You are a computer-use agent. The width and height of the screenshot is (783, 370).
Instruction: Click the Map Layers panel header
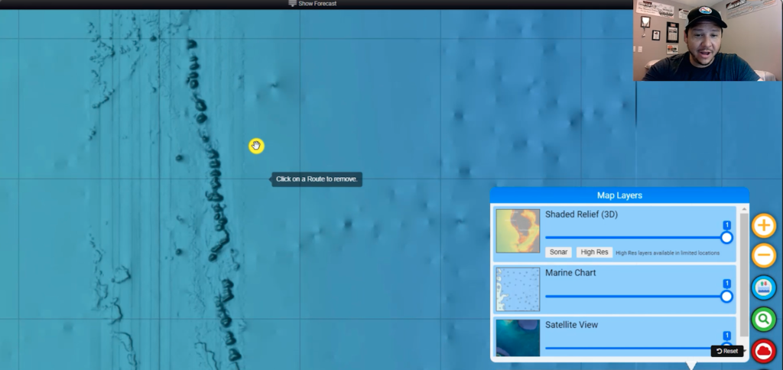click(619, 195)
